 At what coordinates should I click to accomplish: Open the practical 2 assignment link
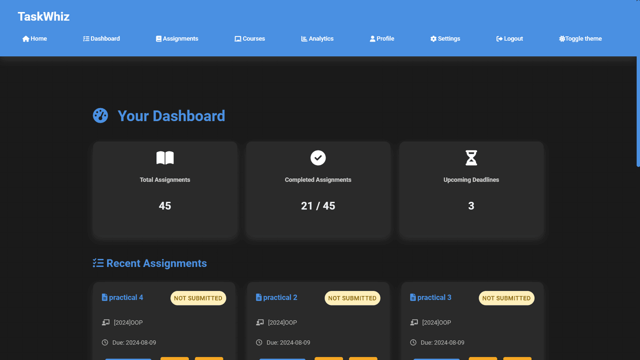coord(279,297)
